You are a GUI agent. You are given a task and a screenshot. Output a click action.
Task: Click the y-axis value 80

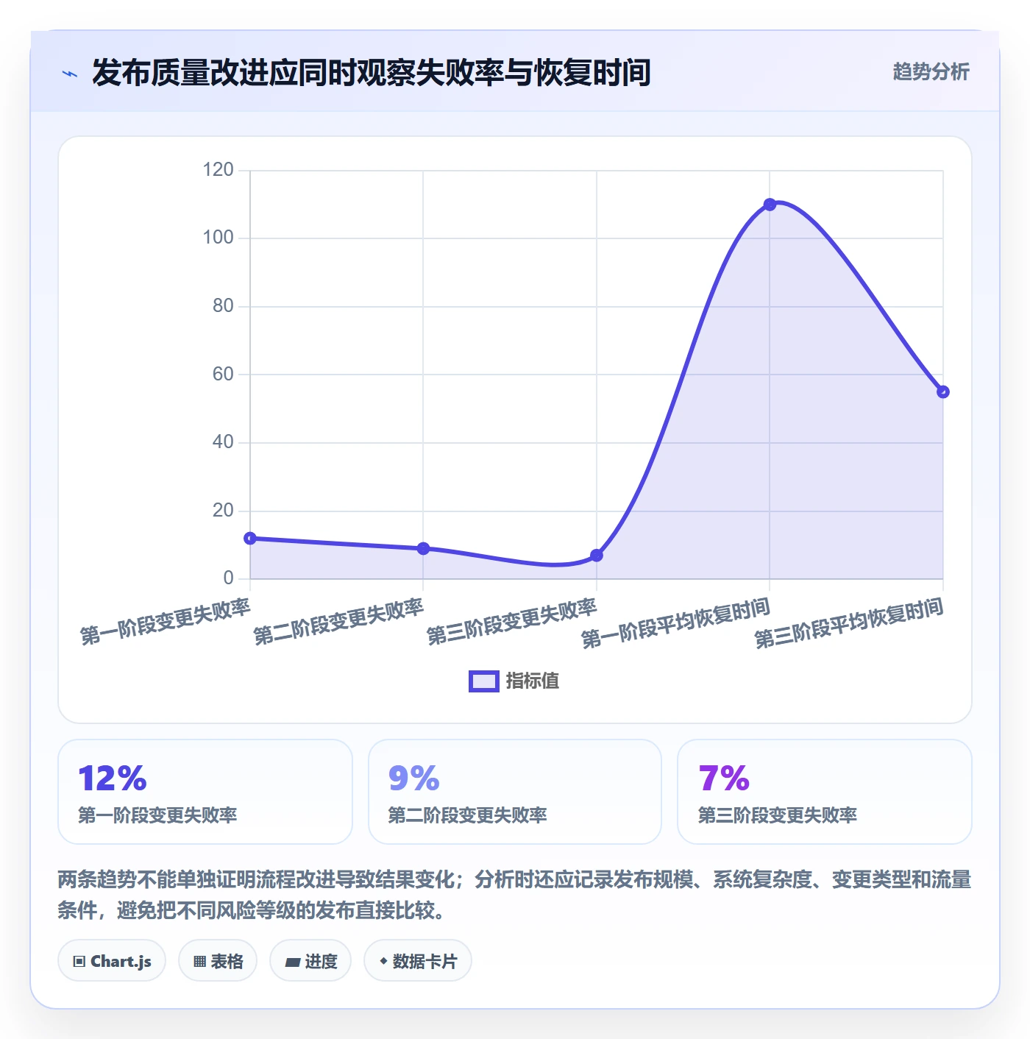(223, 306)
